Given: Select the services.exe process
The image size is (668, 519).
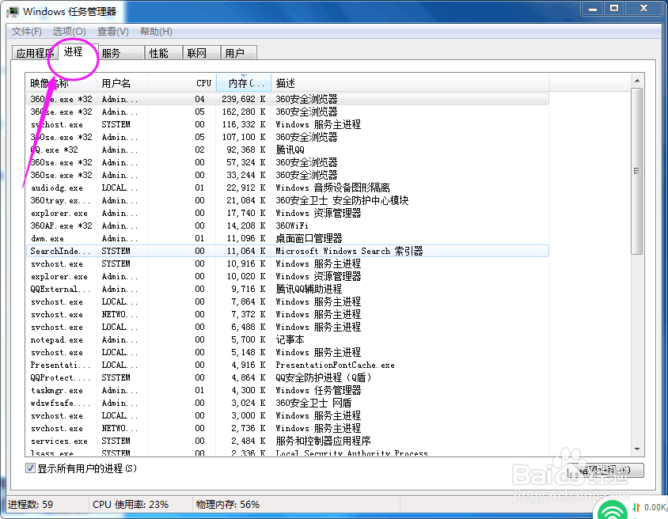Looking at the screenshot, I should point(287,441).
